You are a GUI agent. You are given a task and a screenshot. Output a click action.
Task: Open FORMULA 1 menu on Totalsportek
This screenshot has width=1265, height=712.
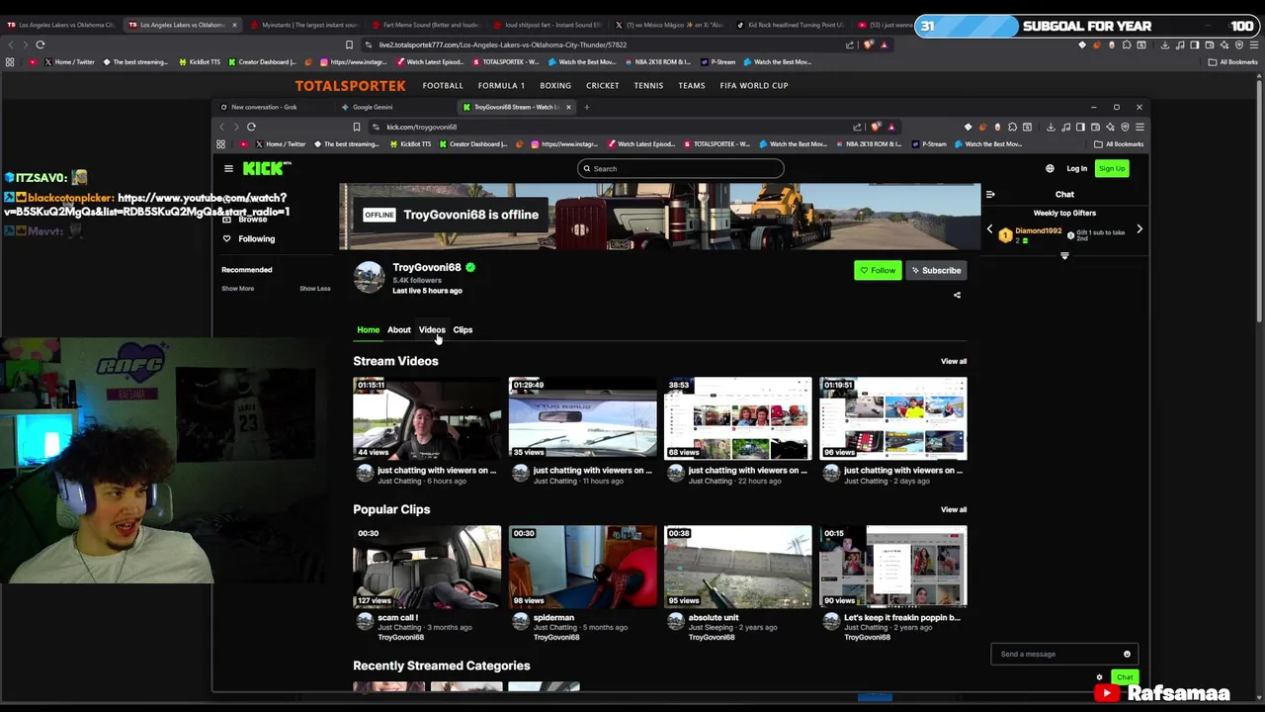pos(501,86)
